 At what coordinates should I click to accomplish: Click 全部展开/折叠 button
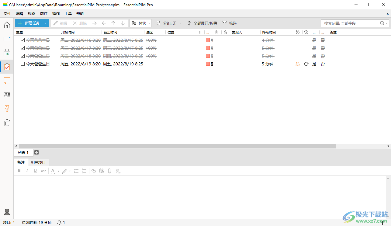(202, 23)
